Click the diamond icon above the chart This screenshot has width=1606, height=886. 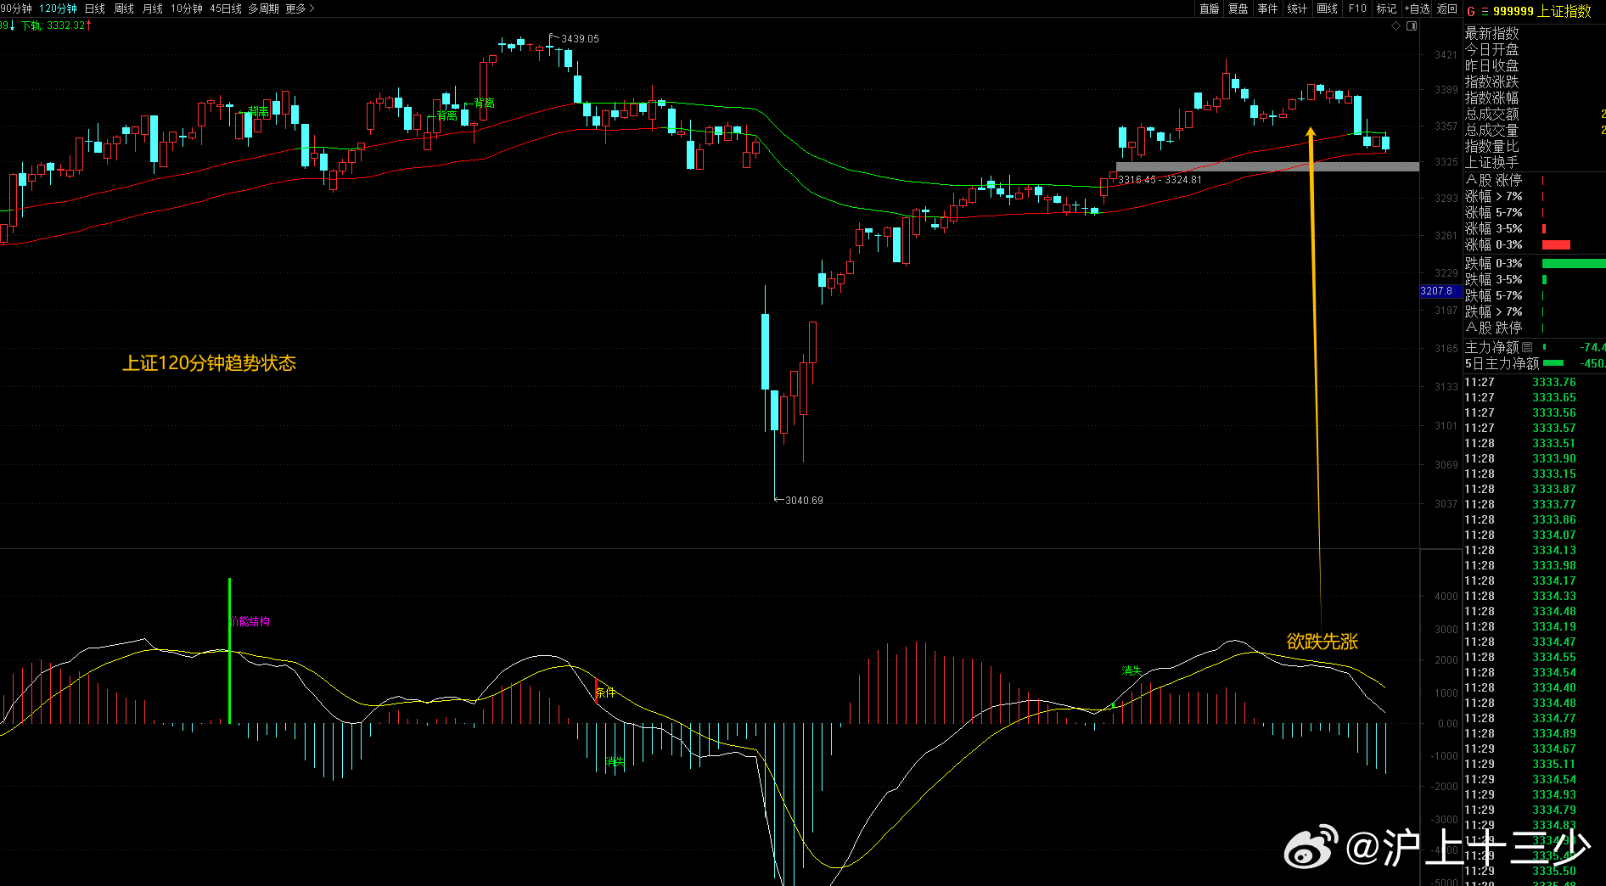(x=1395, y=26)
